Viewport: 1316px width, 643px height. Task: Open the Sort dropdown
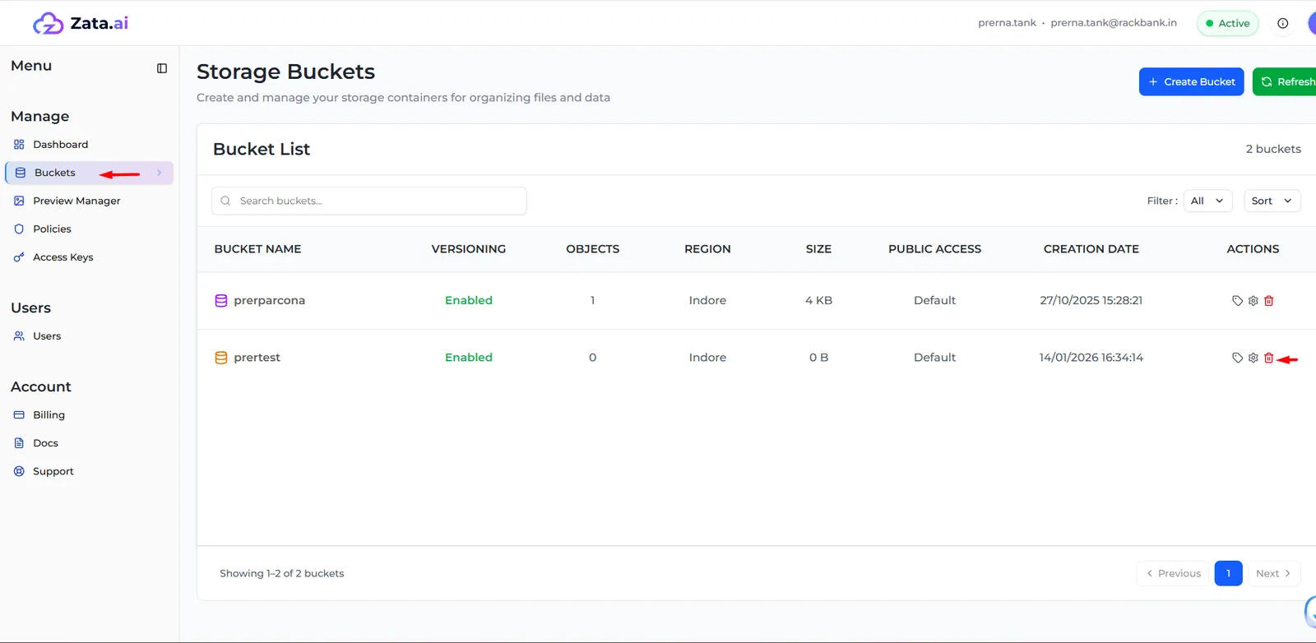click(x=1272, y=201)
